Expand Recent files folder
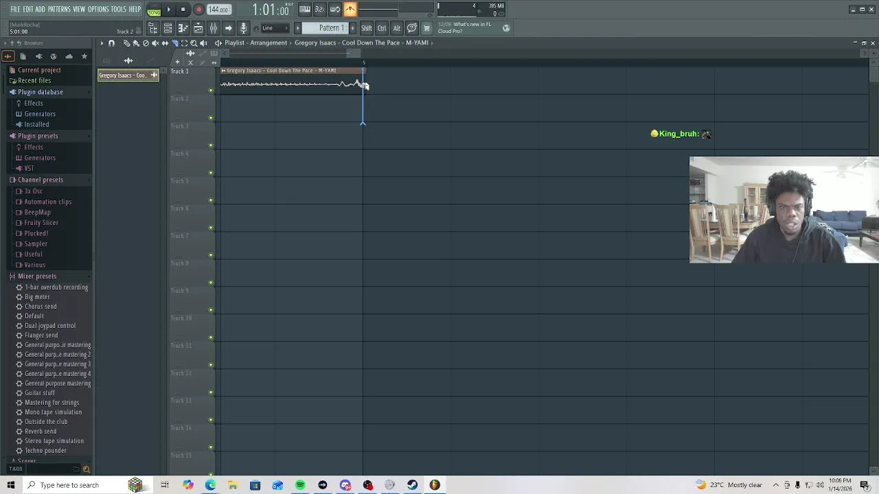The height and width of the screenshot is (494, 879). 34,80
